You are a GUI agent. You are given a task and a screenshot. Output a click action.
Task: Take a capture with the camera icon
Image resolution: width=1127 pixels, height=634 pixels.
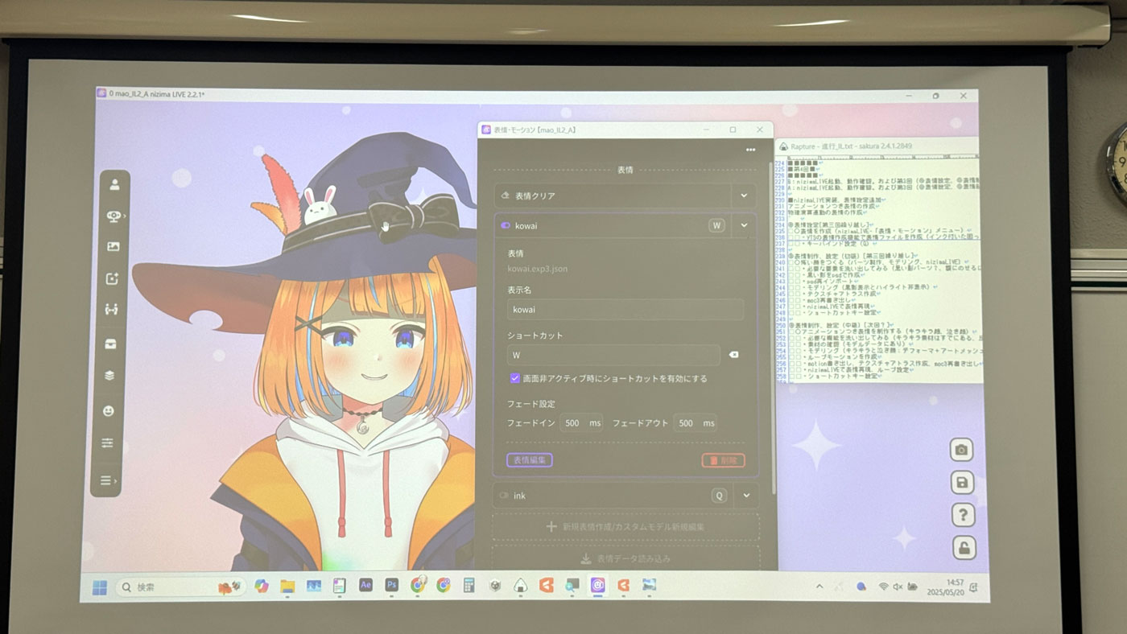tap(961, 450)
